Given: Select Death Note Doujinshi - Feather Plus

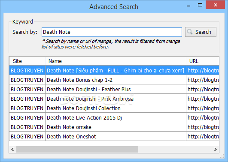Looking at the screenshot, I should [x=114, y=89].
